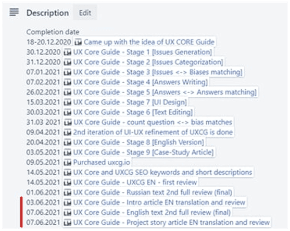Image resolution: width=290 pixels, height=231 pixels.
Task: Click board icon beside Stage 9 link
Action: (x=67, y=152)
